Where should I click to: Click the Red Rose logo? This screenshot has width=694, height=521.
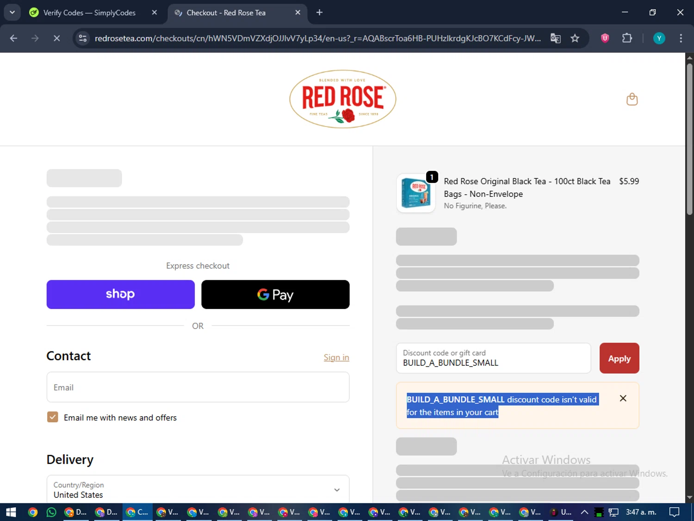click(343, 99)
